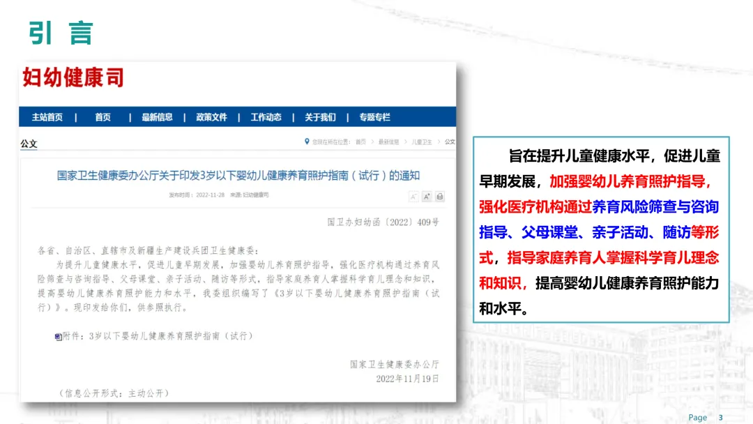Click 公文 at end of breadcrumb
Image resolution: width=753 pixels, height=424 pixels.
coord(450,142)
